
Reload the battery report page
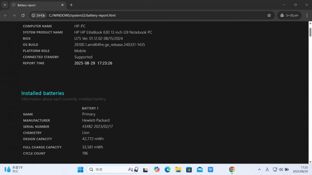pos(23,15)
